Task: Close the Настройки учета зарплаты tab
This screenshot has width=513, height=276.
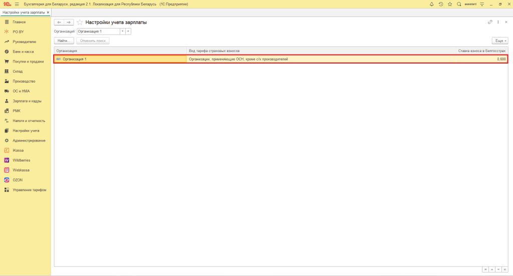Action: click(x=48, y=12)
